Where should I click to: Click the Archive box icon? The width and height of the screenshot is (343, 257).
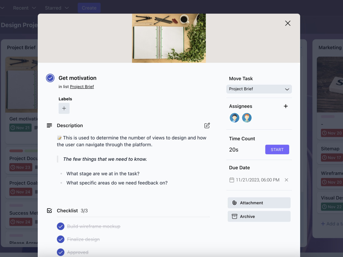[x=234, y=216]
